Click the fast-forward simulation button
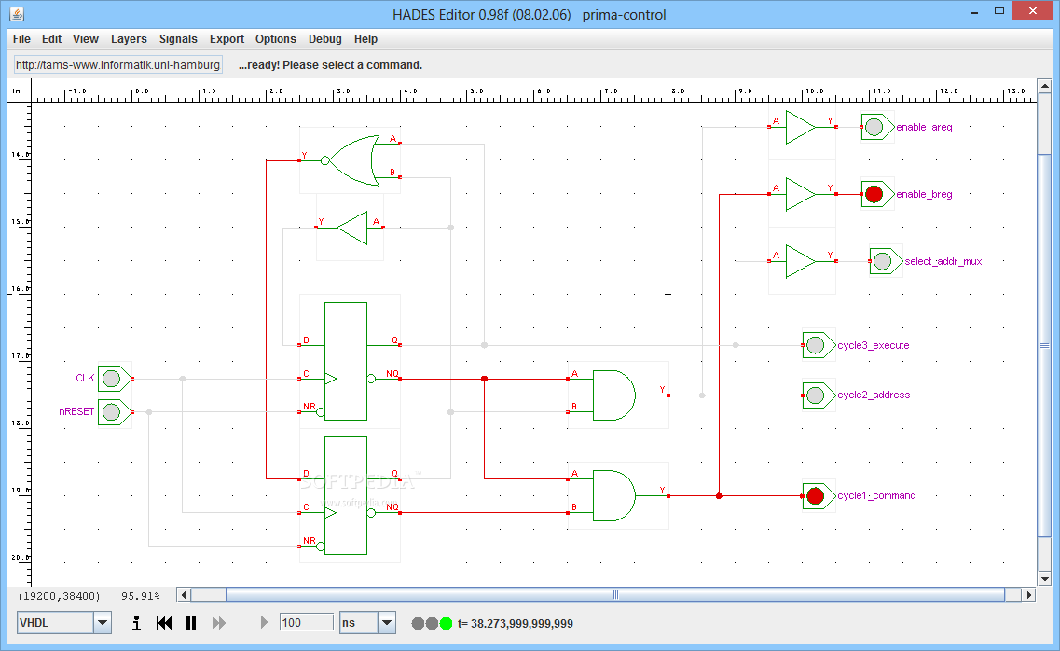Viewport: 1060px width, 651px height. coord(219,623)
